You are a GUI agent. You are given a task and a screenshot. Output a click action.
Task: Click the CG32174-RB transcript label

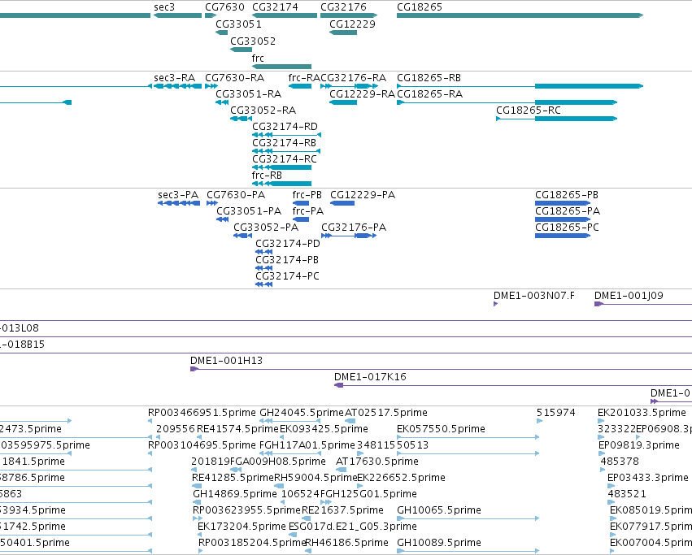pos(285,143)
